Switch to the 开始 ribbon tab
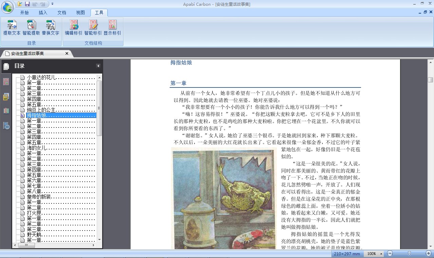The width and height of the screenshot is (434, 258). 24,13
